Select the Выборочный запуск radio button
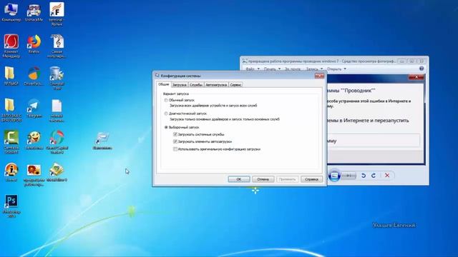458x257 pixels. [x=166, y=127]
